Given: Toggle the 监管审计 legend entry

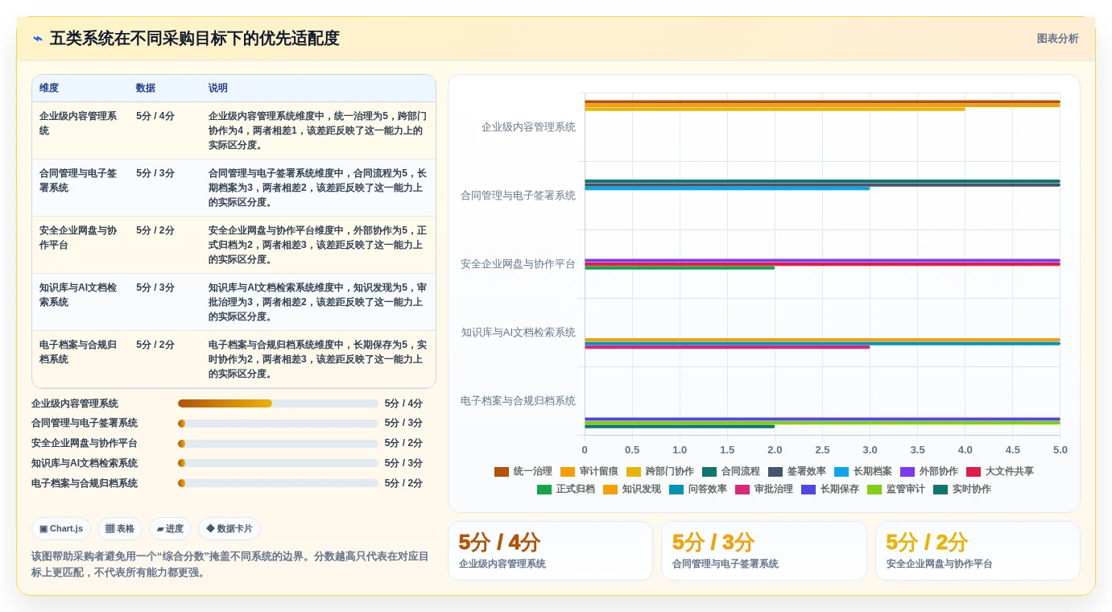Looking at the screenshot, I should pos(896,489).
